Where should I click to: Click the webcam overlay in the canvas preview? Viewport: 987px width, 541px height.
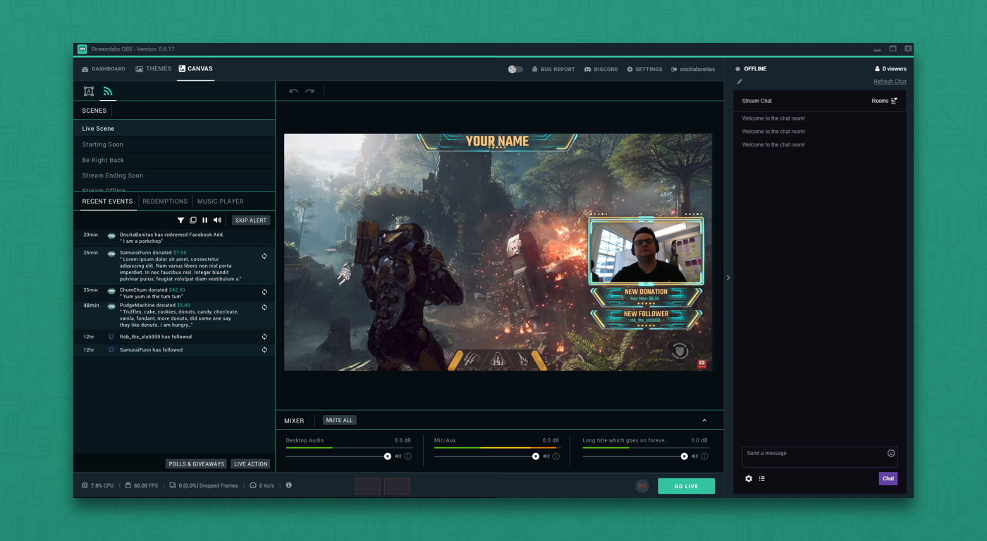[646, 251]
